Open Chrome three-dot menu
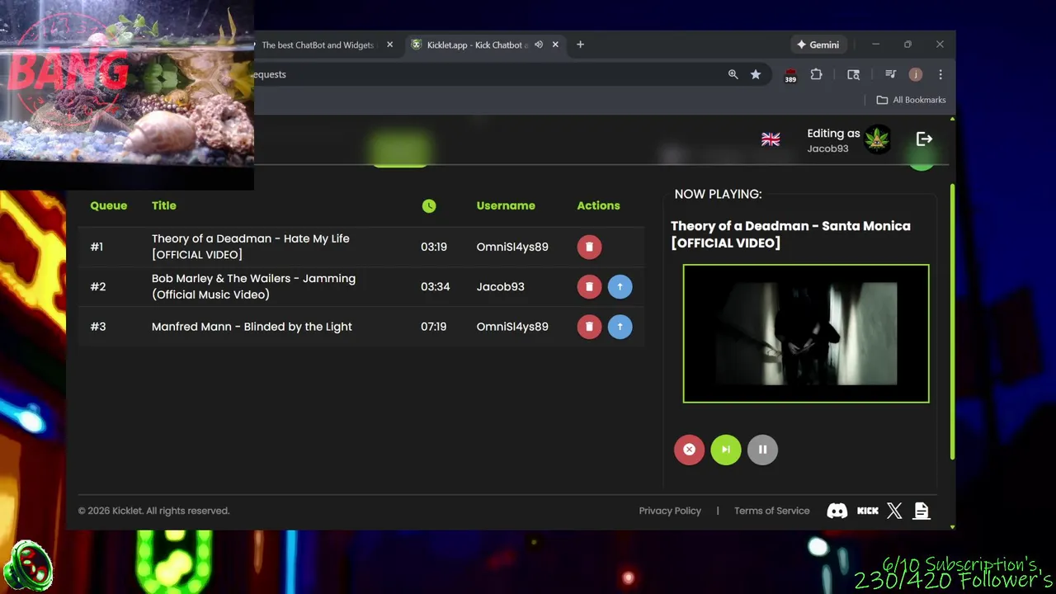1056x594 pixels. (x=940, y=74)
